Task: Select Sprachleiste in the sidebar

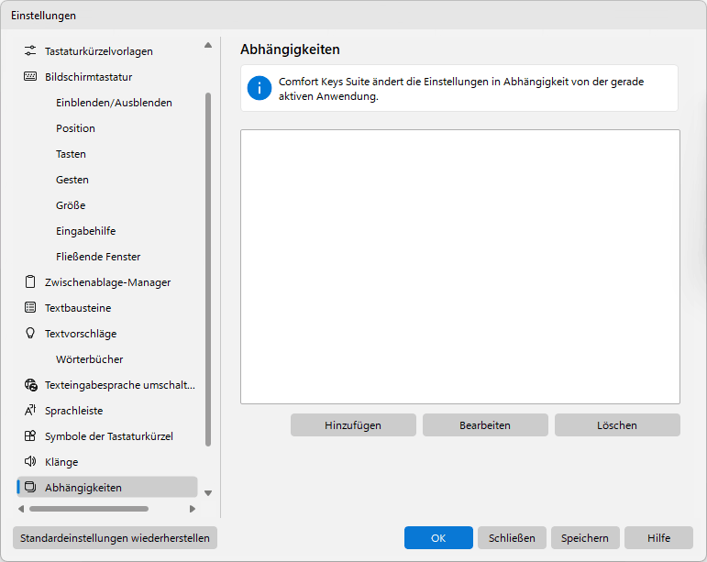Action: [74, 411]
